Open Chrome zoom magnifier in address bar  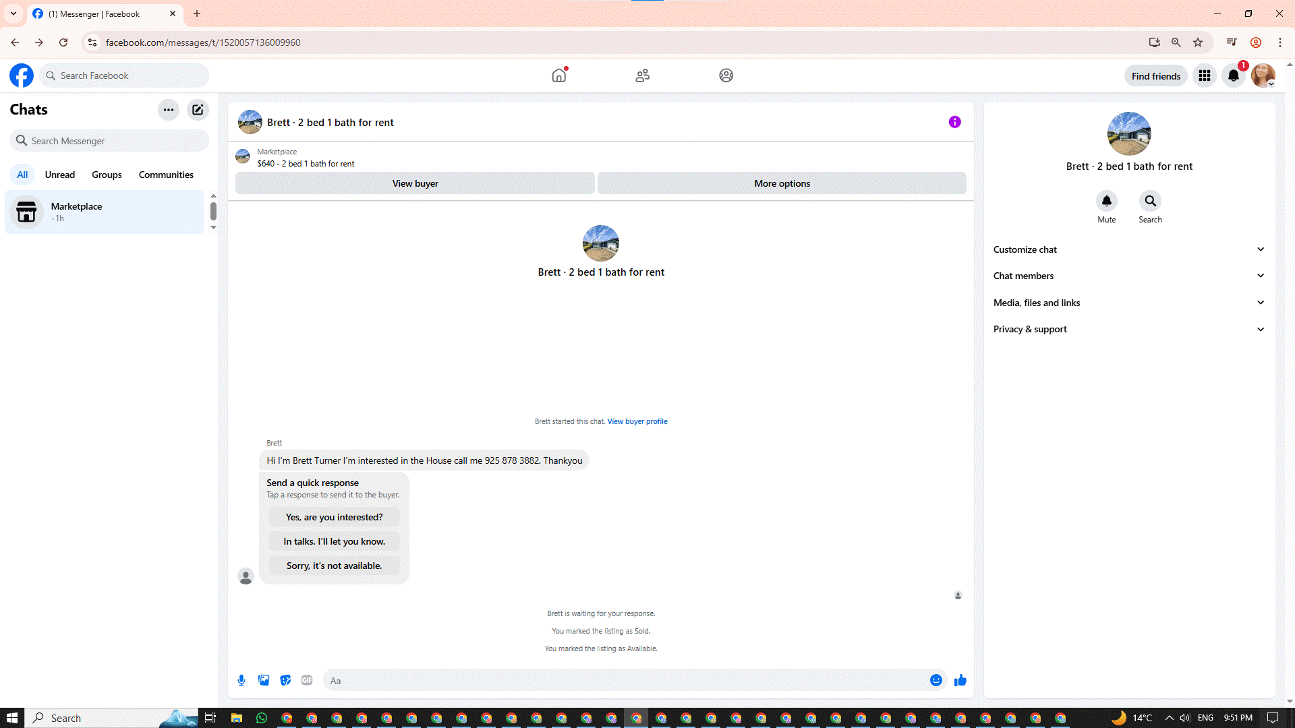click(1176, 42)
